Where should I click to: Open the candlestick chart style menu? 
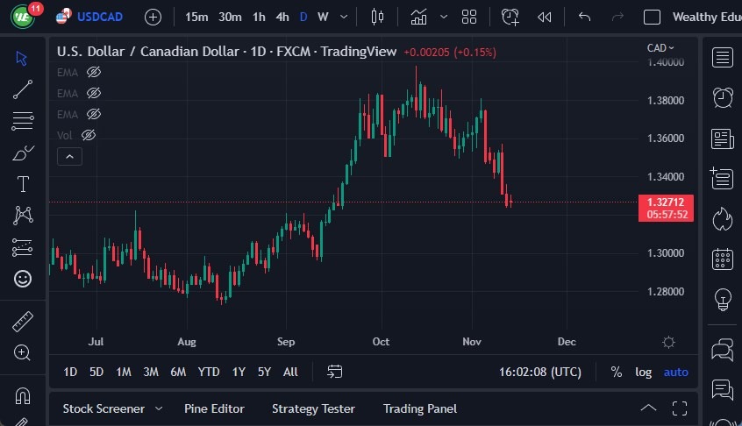point(377,17)
